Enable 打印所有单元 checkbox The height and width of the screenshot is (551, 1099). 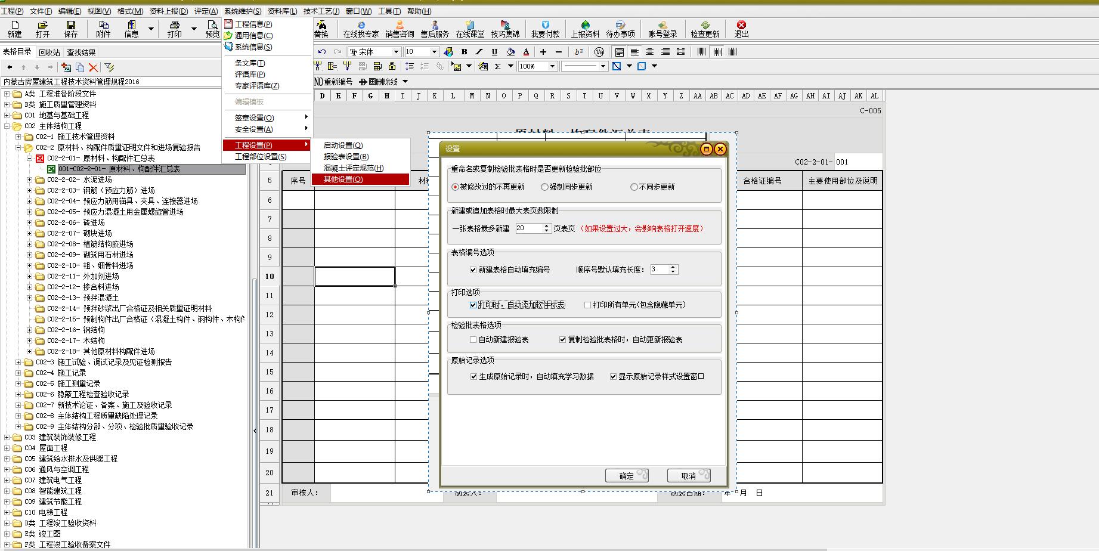click(588, 305)
